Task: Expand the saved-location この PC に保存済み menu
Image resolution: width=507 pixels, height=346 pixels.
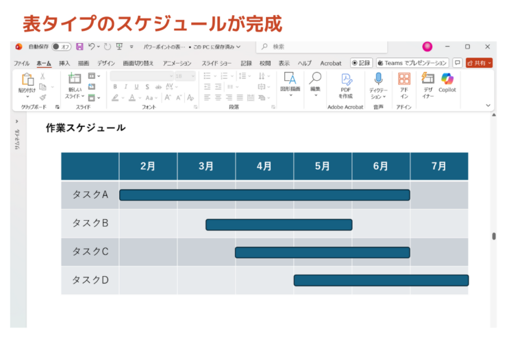Action: pyautogui.click(x=217, y=47)
